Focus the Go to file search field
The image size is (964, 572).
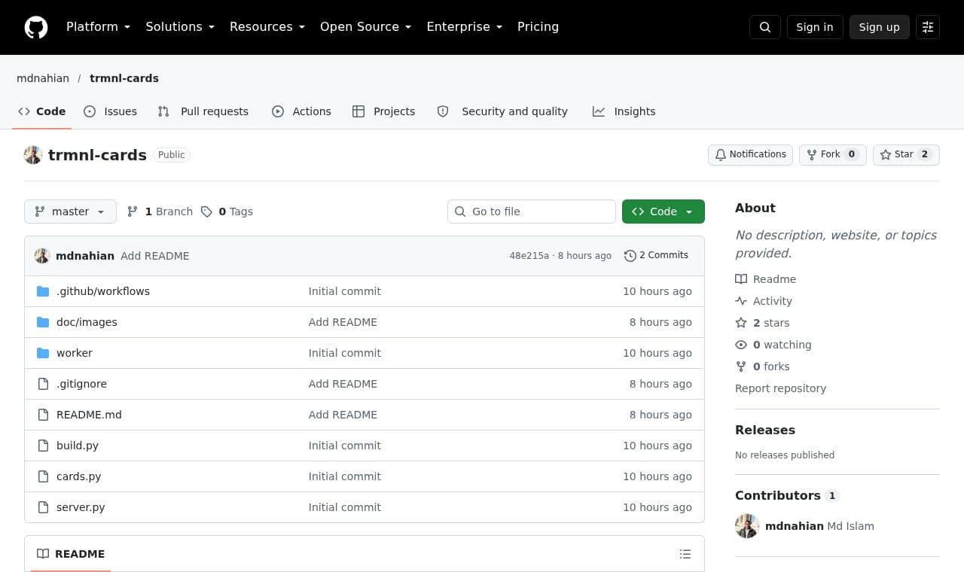click(x=532, y=211)
